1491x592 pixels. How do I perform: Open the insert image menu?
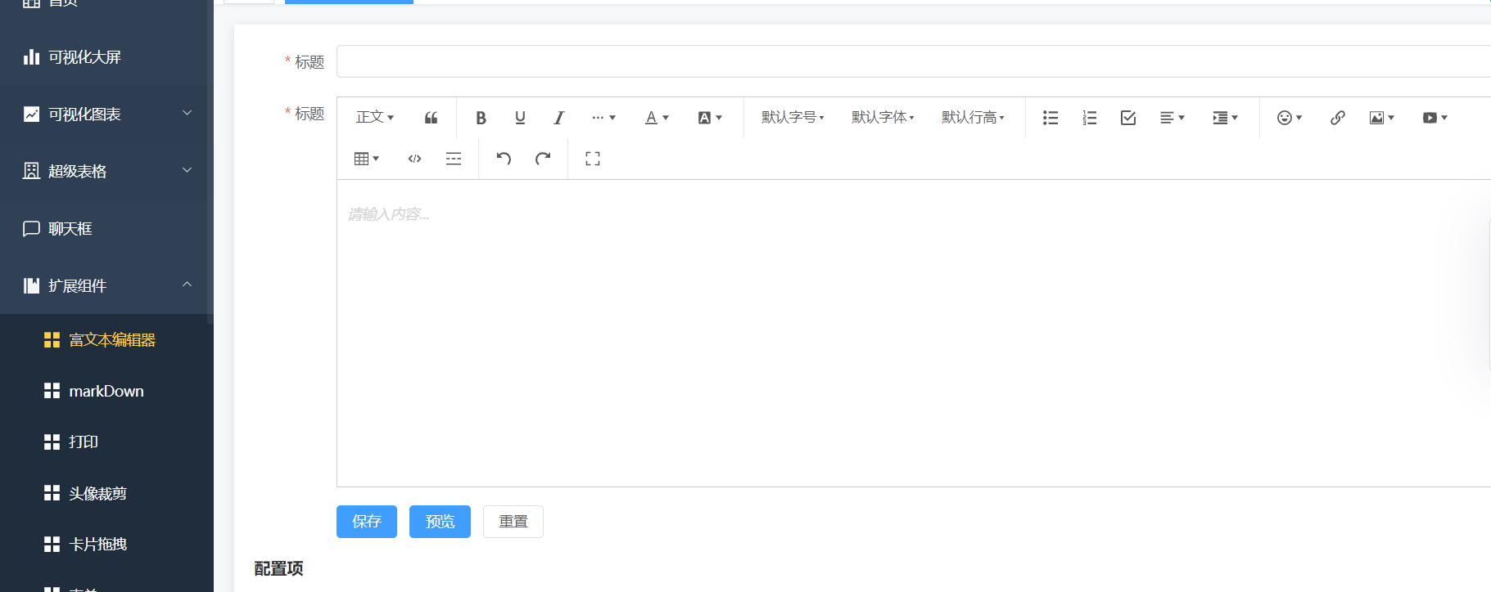(1382, 118)
